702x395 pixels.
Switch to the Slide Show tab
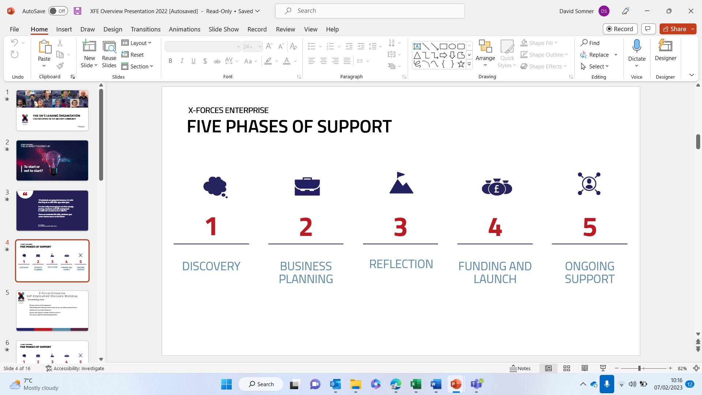[223, 29]
